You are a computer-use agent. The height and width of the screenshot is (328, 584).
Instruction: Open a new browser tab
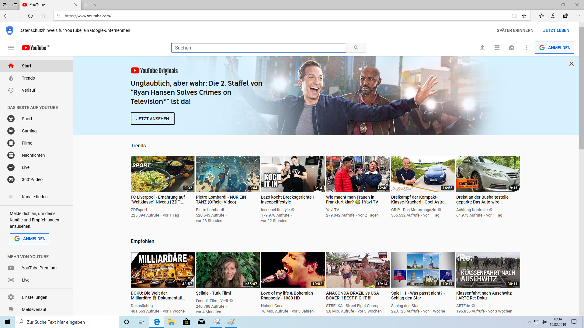pos(86,5)
